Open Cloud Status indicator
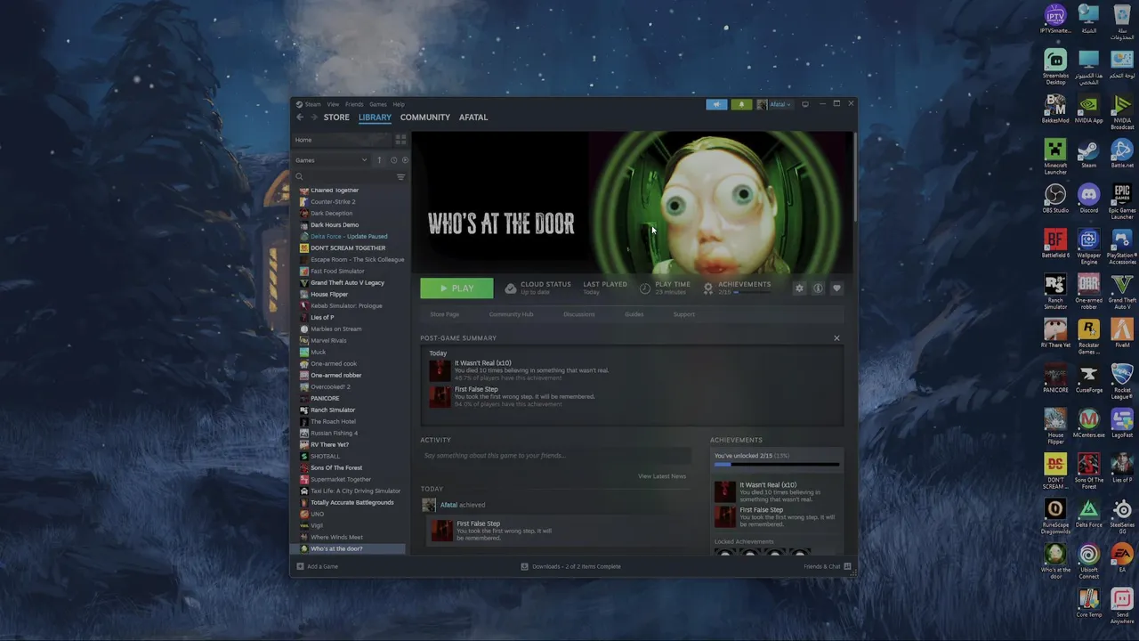This screenshot has height=641, width=1139. pos(537,288)
